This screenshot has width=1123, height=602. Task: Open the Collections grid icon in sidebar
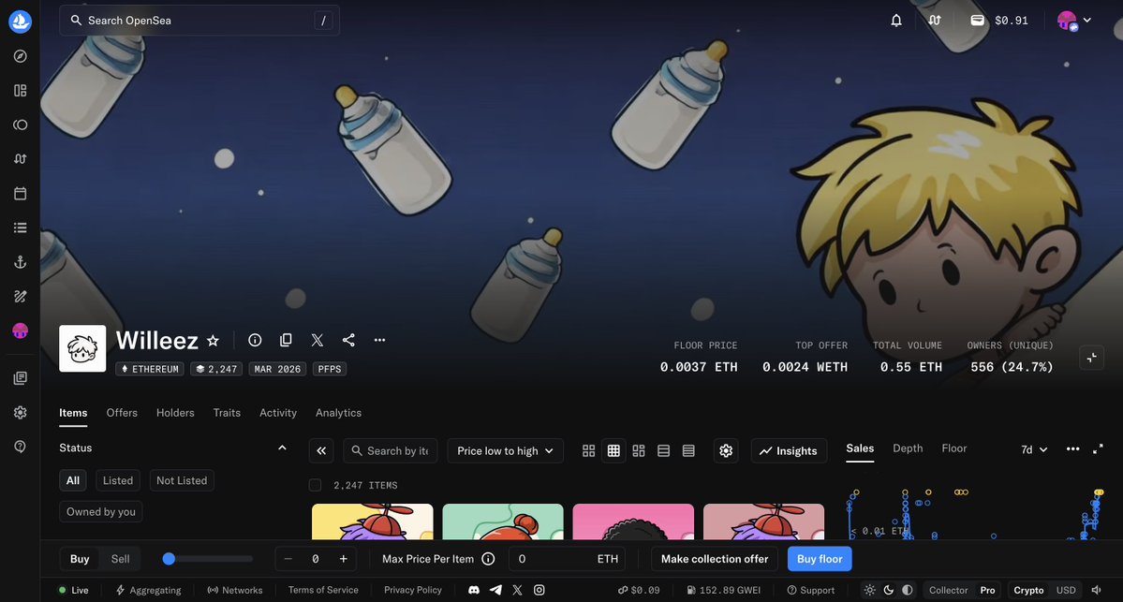coord(20,90)
